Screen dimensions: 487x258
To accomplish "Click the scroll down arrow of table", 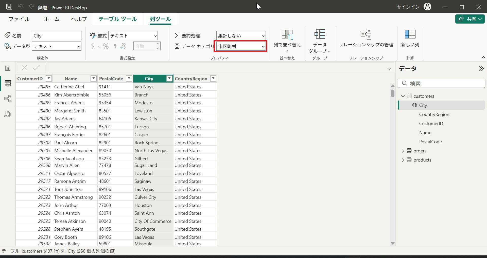I will [393, 243].
